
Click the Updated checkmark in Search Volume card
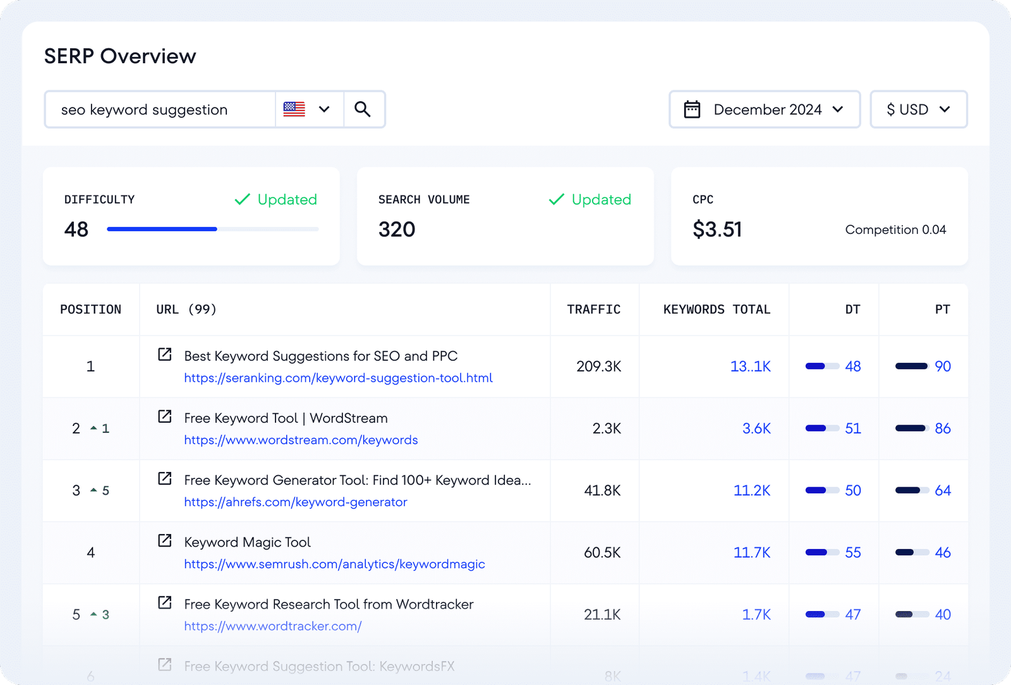tap(556, 200)
